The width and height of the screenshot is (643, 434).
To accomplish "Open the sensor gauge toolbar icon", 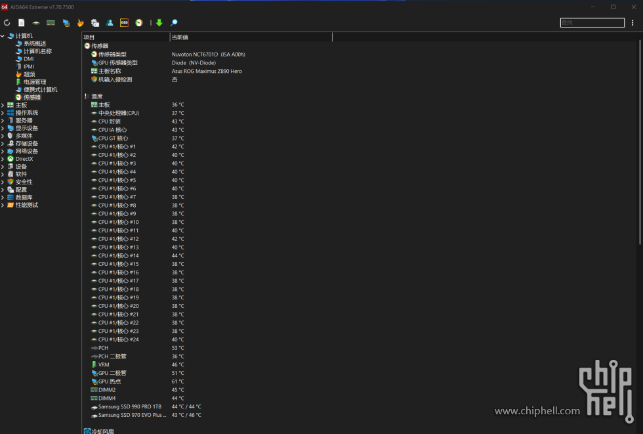I will pyautogui.click(x=139, y=22).
